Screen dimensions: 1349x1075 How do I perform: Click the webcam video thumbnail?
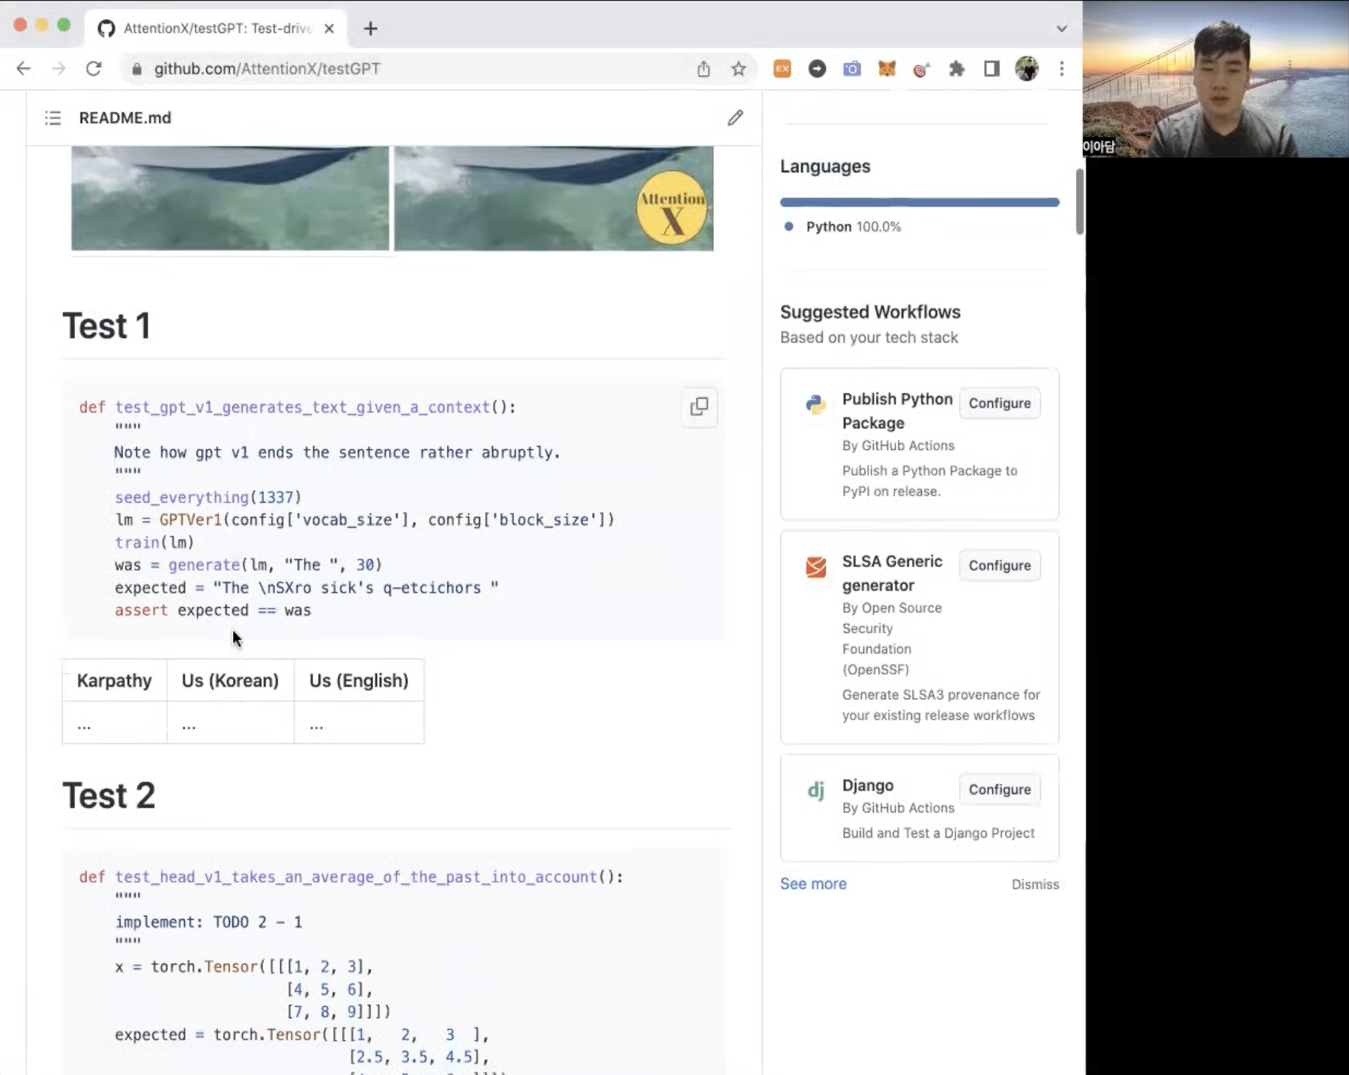tap(1215, 79)
